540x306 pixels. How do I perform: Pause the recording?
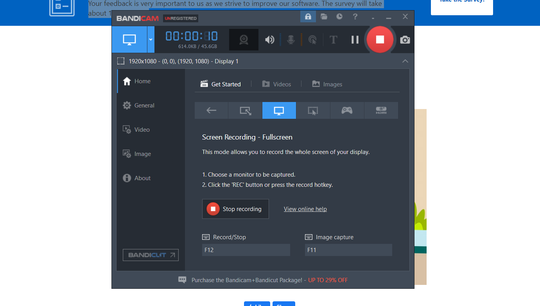(355, 39)
